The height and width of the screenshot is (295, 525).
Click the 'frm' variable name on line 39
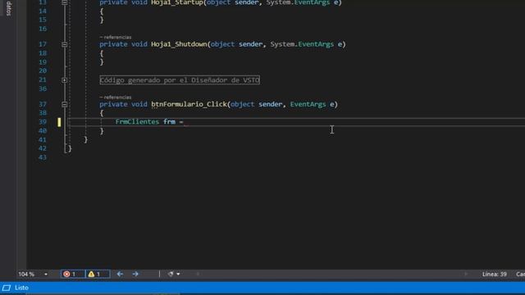point(170,122)
